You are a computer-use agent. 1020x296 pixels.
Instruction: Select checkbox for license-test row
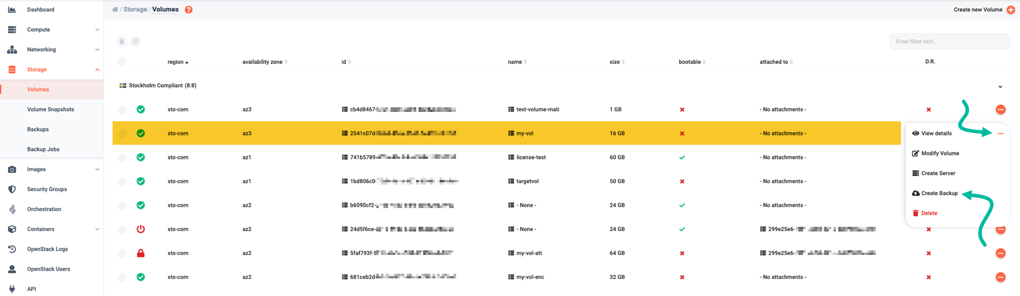[122, 158]
